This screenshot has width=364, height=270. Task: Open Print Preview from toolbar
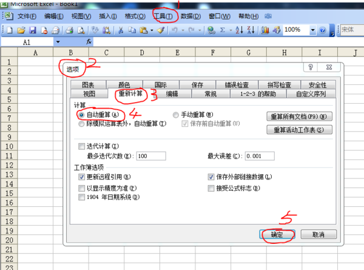point(81,30)
